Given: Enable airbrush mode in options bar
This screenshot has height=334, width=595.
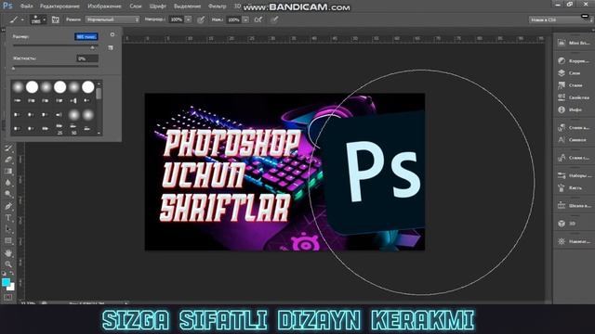Looking at the screenshot, I should pos(258,19).
